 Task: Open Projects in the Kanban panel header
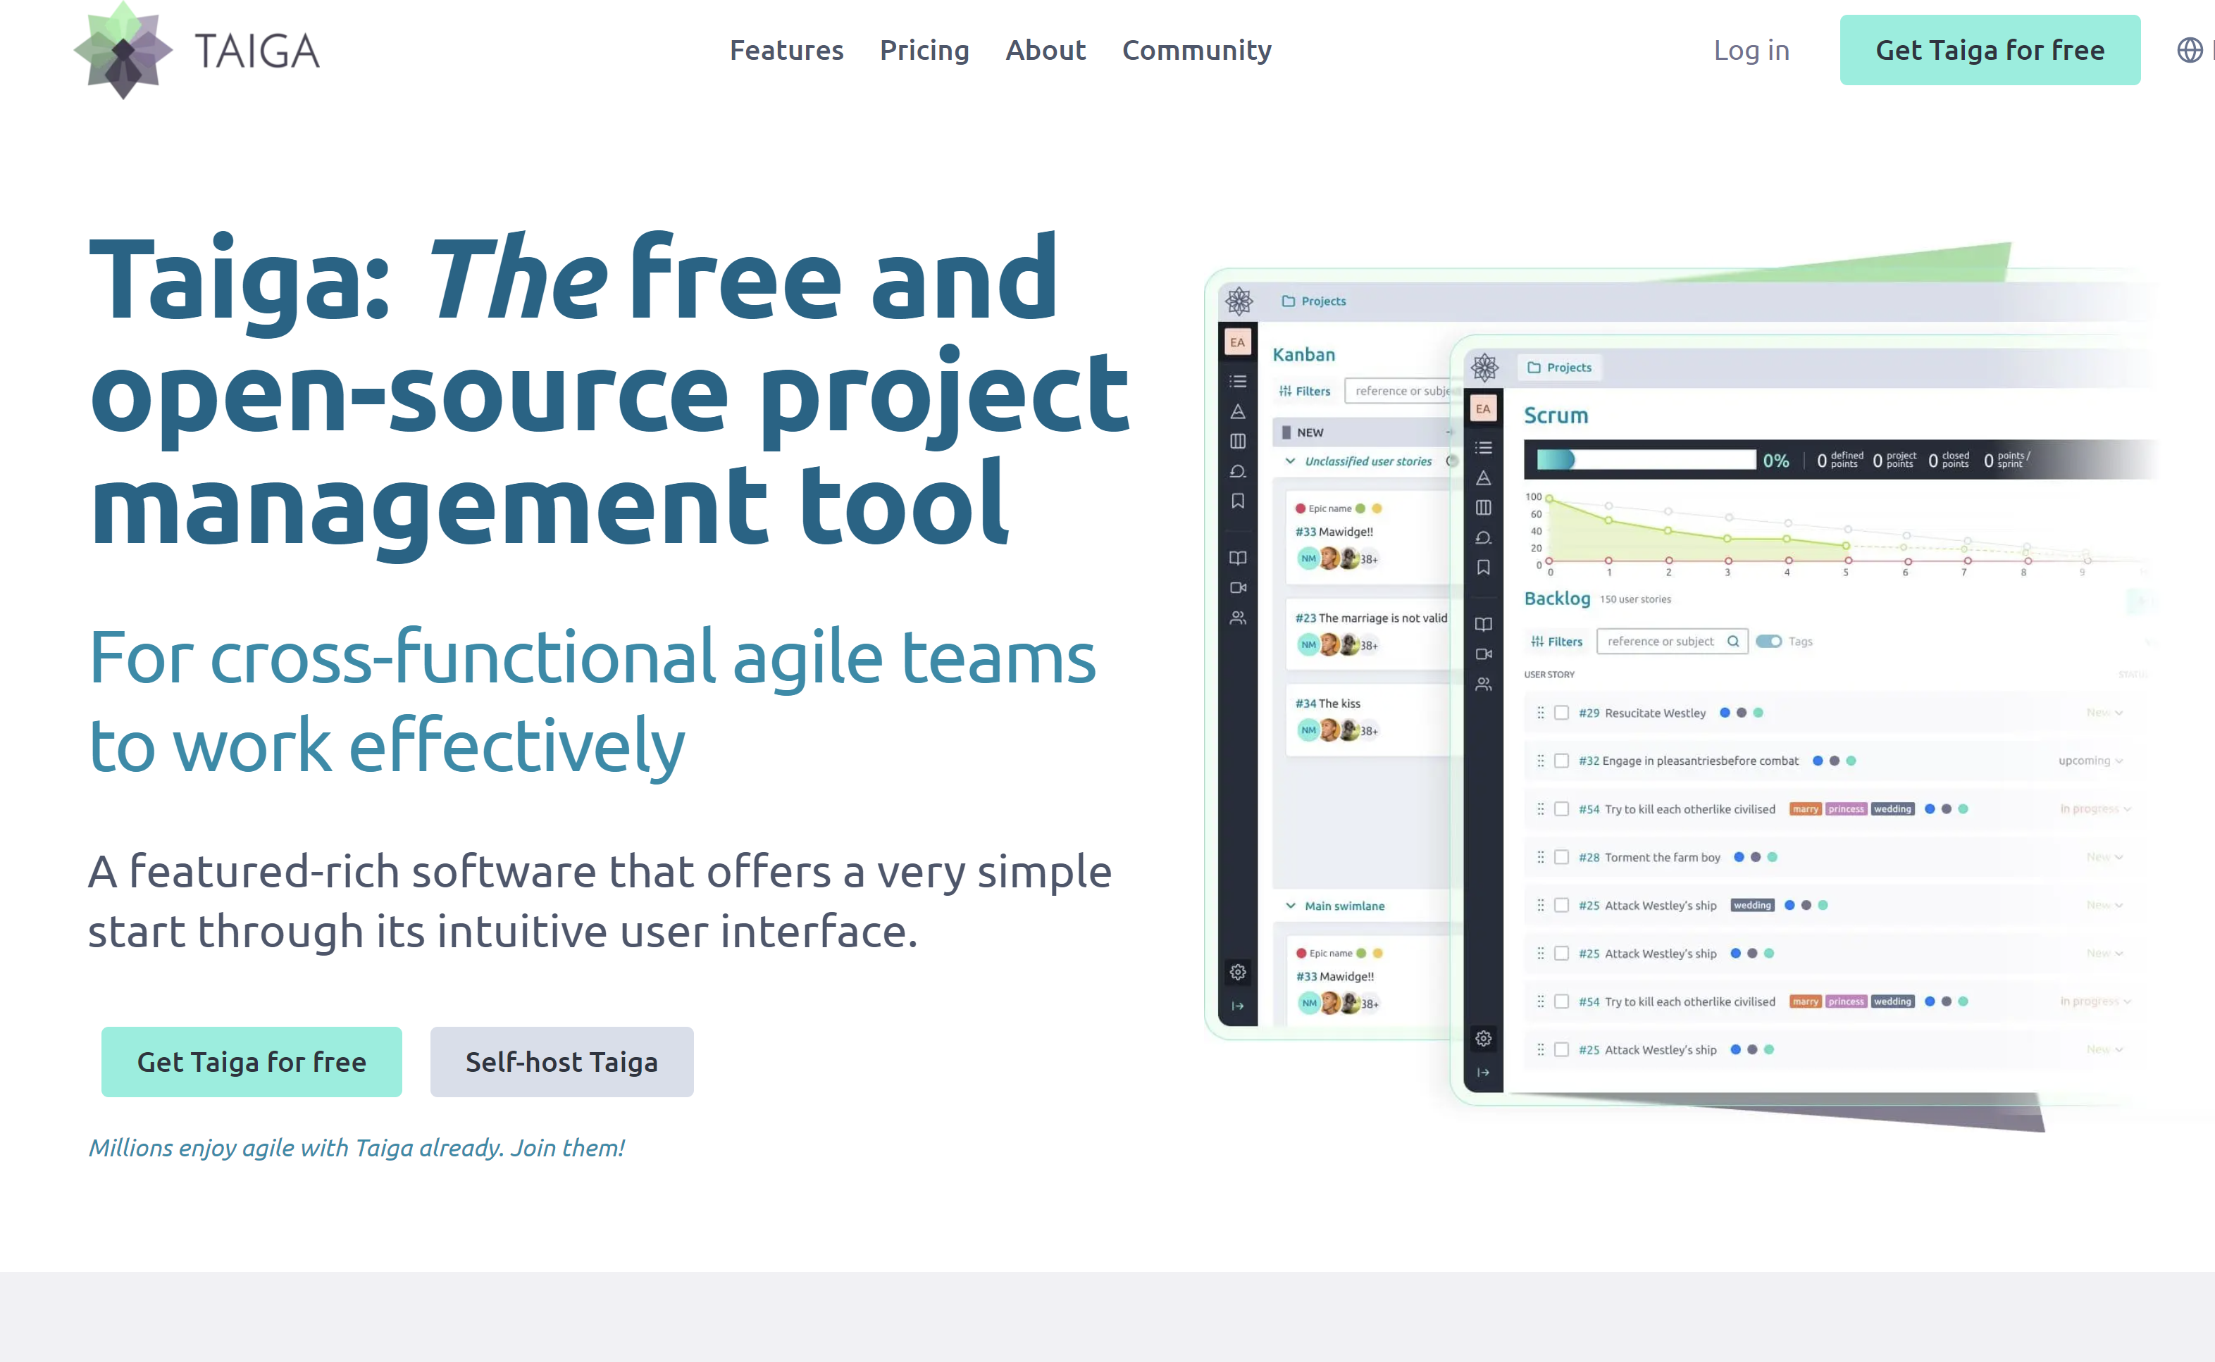click(x=1314, y=301)
